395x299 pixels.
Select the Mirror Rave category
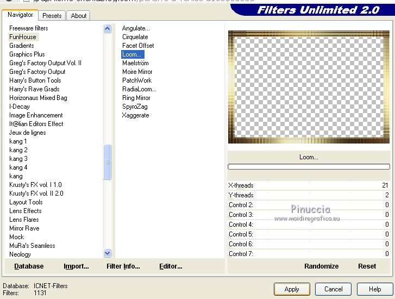(x=24, y=228)
